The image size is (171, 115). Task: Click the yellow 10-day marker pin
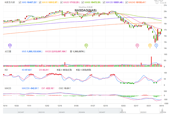pos(150,46)
